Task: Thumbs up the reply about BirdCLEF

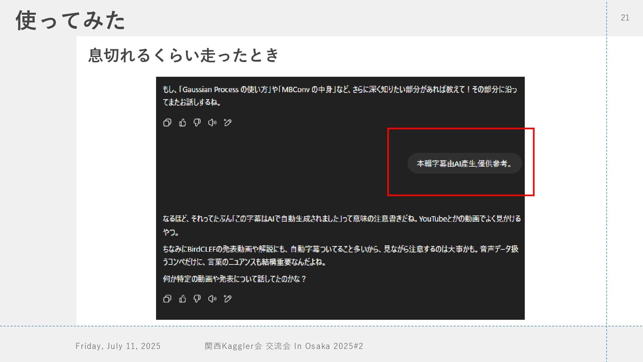Action: 183,299
